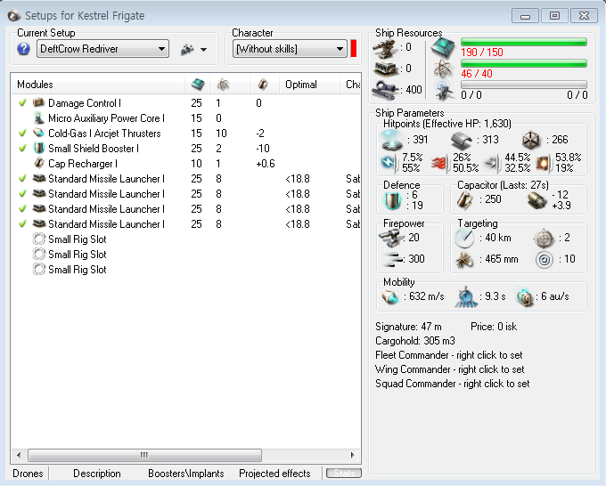Click the CPU icon beside 190 / 150
This screenshot has height=486, width=606.
(x=443, y=48)
